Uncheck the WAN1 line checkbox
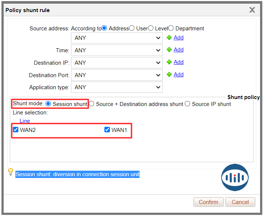 click(x=107, y=130)
